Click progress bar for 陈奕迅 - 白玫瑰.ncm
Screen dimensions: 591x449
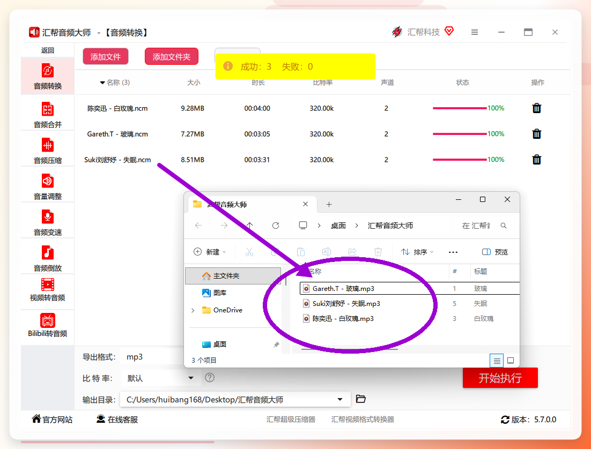point(460,108)
